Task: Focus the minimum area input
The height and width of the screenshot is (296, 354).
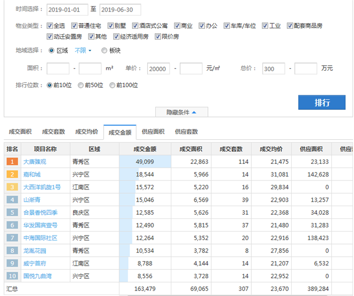Action: click(58, 69)
